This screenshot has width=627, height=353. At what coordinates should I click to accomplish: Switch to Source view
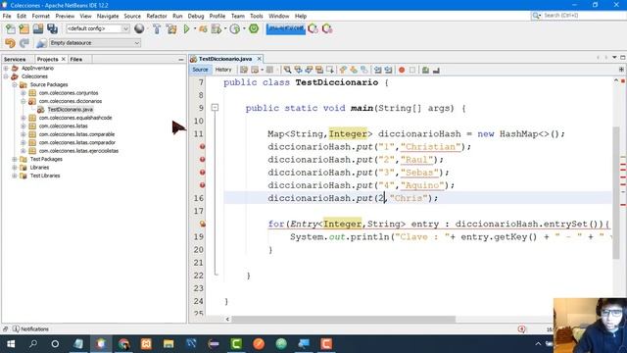200,70
